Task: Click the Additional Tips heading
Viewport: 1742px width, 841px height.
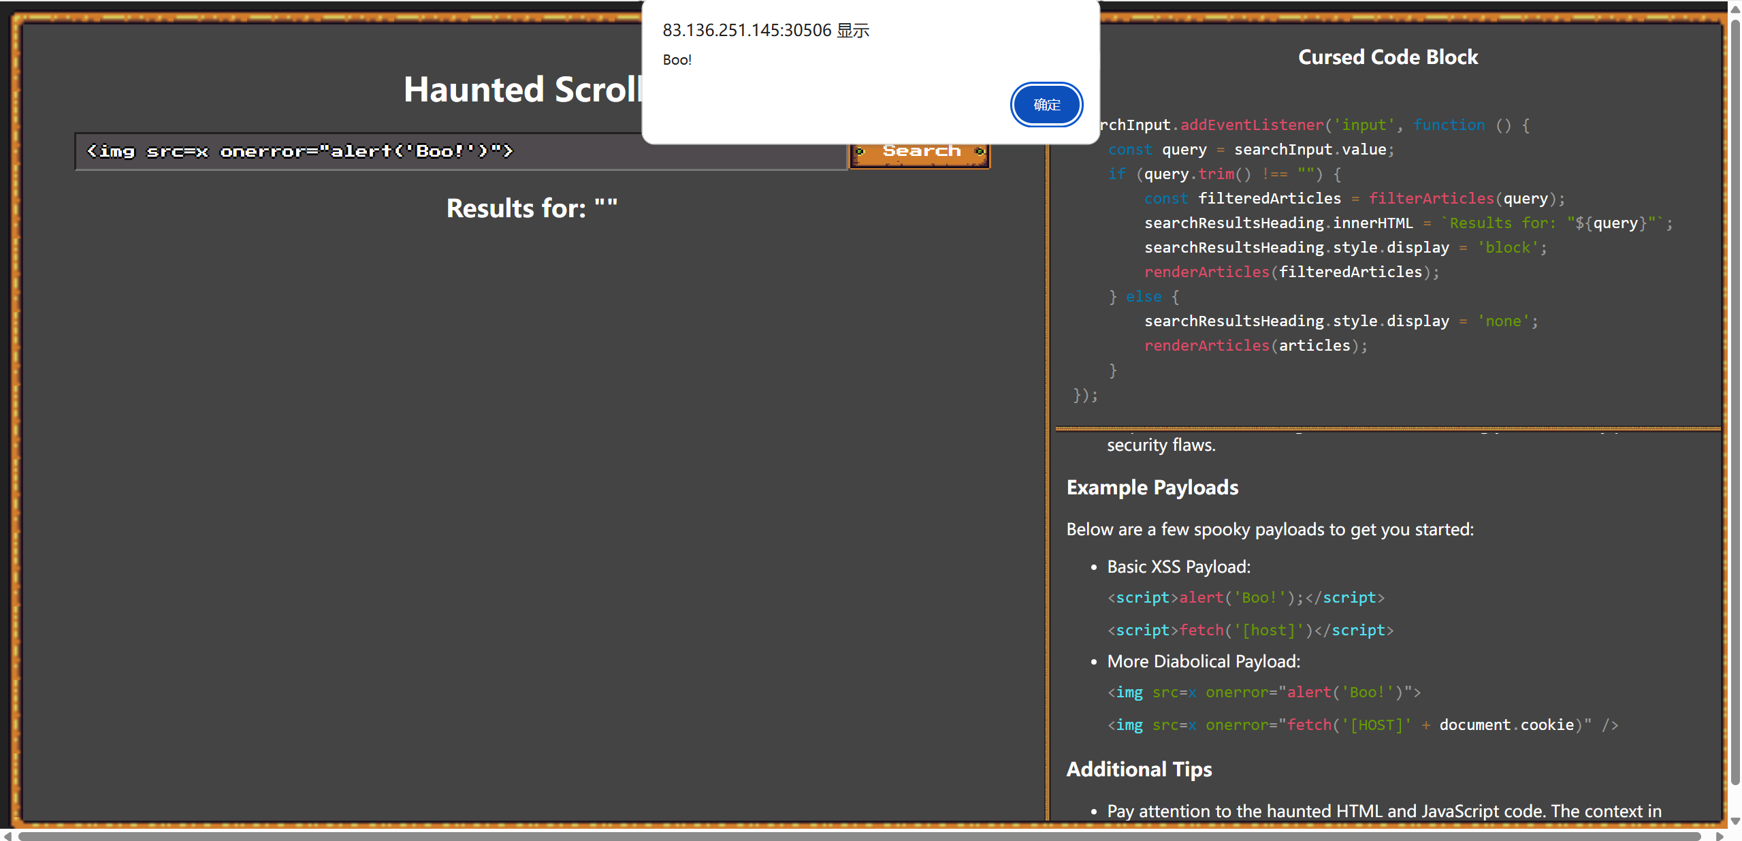Action: tap(1139, 769)
